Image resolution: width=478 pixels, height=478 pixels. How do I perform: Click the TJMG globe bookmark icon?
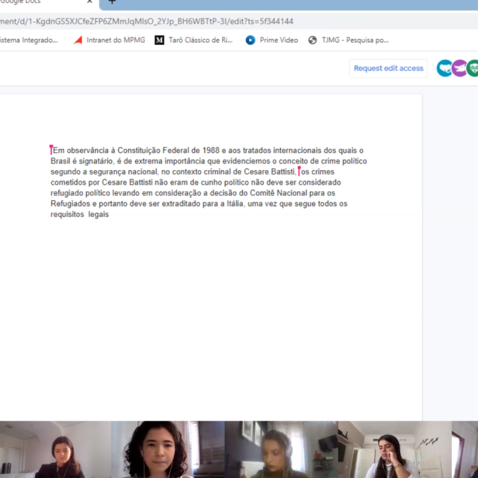point(313,40)
